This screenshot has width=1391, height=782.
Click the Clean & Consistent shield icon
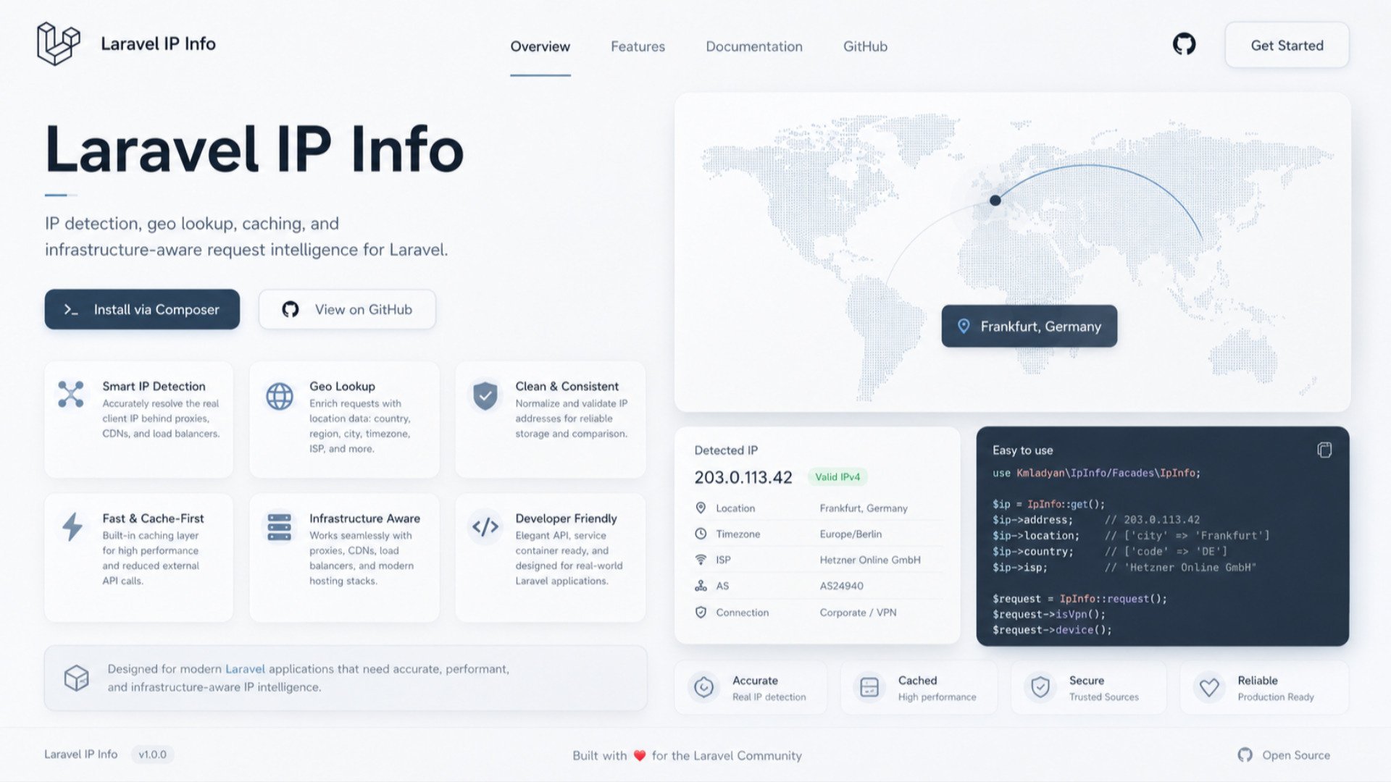485,395
